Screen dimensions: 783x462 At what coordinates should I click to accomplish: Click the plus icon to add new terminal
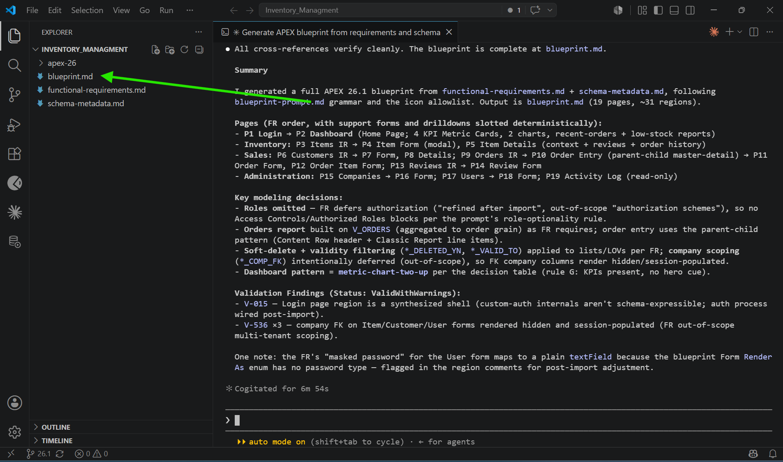tap(730, 32)
